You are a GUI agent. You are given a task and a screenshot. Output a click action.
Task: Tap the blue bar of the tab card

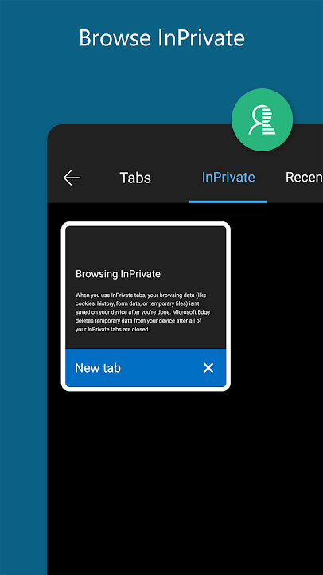146,368
